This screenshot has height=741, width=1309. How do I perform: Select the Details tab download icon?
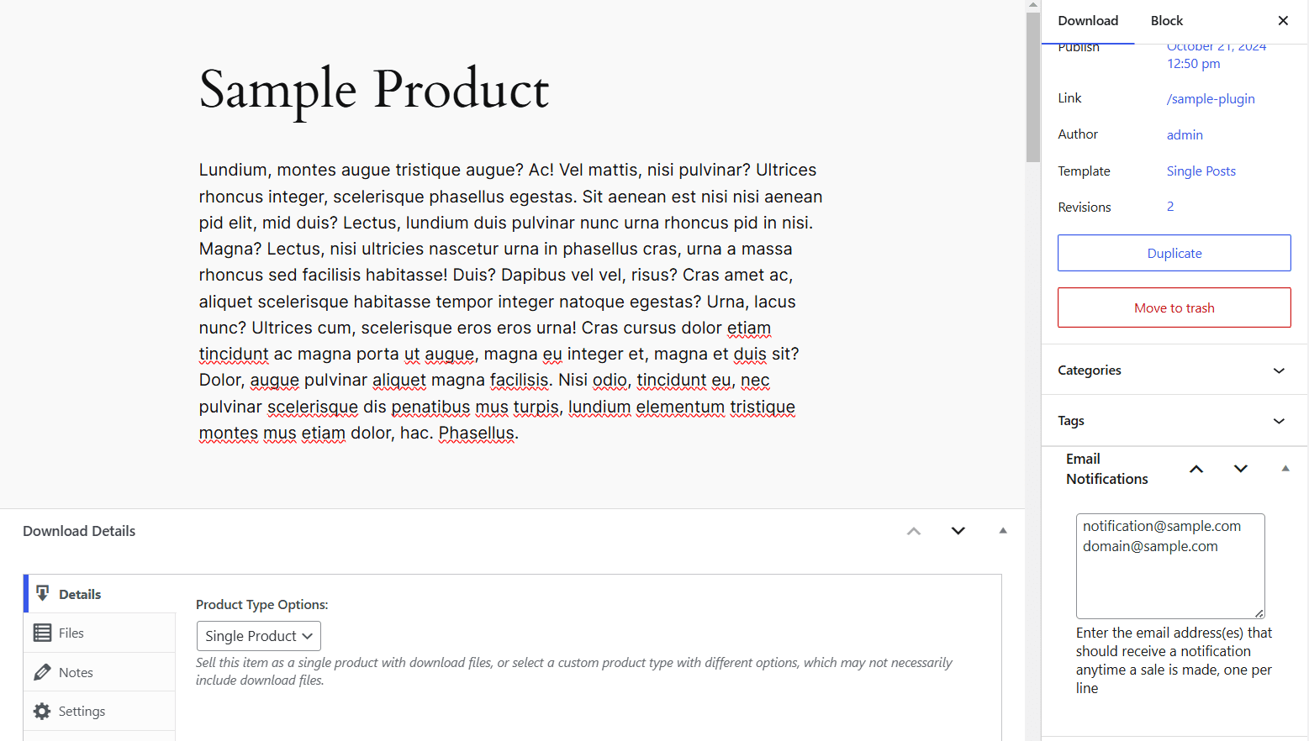pyautogui.click(x=43, y=594)
